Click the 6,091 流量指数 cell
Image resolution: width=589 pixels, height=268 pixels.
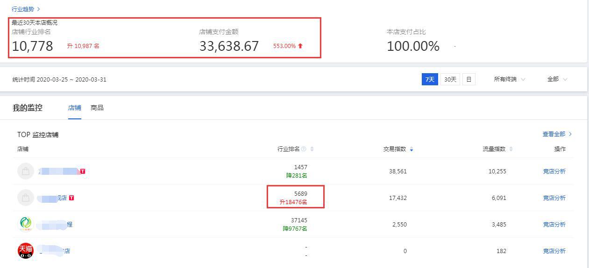point(498,198)
